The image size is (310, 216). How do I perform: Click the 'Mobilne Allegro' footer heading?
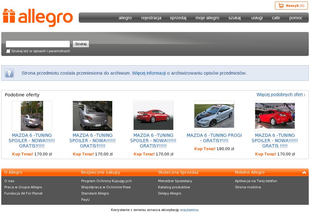(x=250, y=172)
